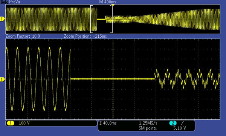Click the 100 V vertical scale readout

(x=24, y=123)
